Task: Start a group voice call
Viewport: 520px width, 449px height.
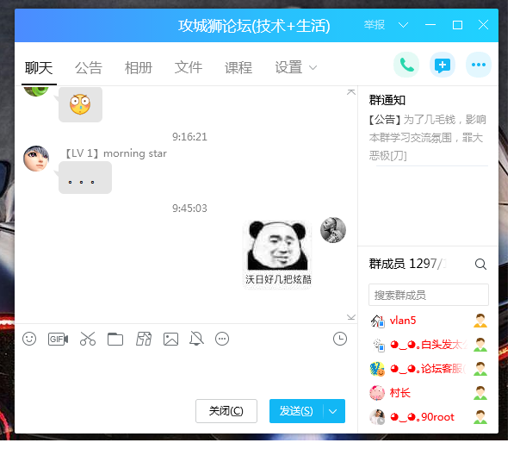Action: (406, 65)
